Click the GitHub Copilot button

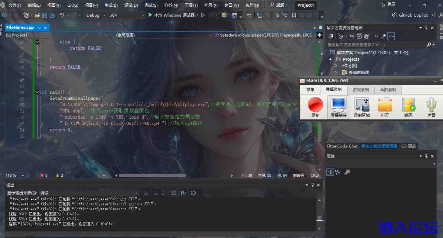coord(410,15)
